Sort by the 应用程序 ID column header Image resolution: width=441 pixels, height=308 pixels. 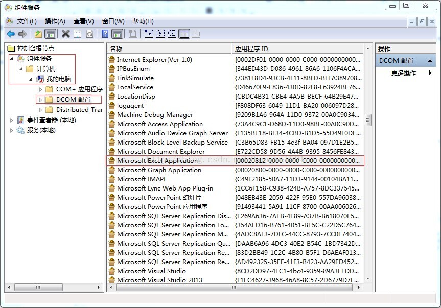(x=297, y=49)
